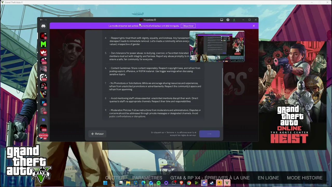Open Microsoft Store from the taskbar
Screen dimensions: 332x187
point(136,183)
